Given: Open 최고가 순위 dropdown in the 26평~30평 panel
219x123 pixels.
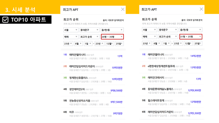Looking at the screenshot, I should [89, 37].
